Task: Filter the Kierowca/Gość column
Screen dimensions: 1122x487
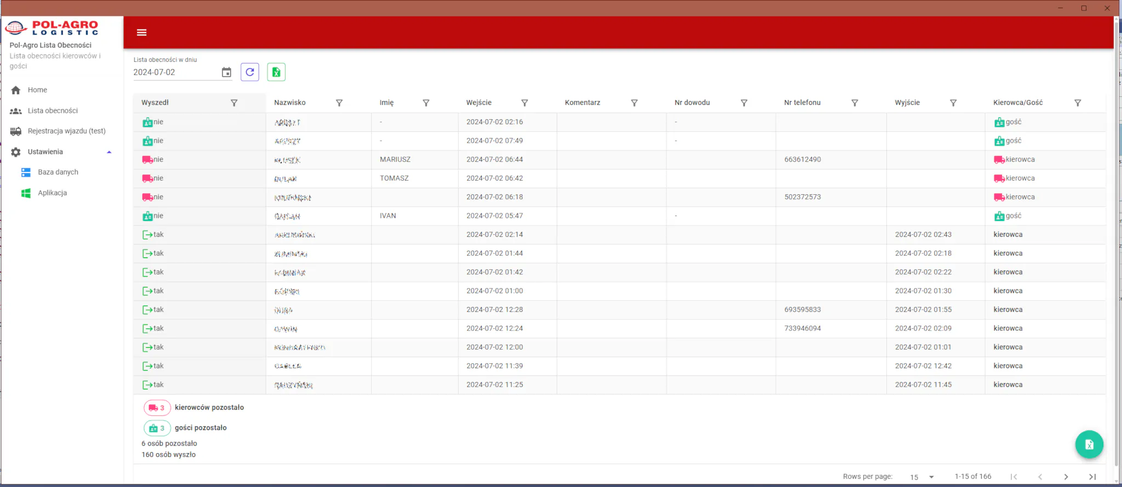Action: 1077,103
